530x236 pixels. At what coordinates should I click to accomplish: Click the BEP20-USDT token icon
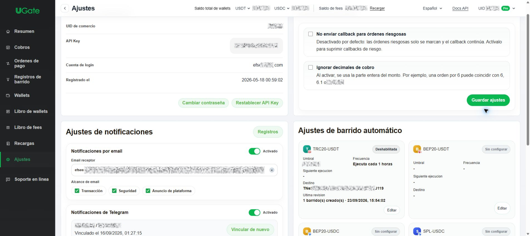click(x=417, y=149)
